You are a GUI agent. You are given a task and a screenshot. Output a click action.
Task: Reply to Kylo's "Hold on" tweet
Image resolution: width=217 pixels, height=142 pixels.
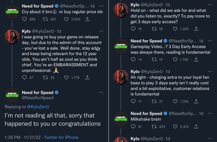click(x=133, y=29)
